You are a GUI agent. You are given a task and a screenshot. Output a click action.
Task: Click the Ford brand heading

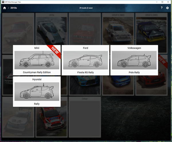click(85, 48)
